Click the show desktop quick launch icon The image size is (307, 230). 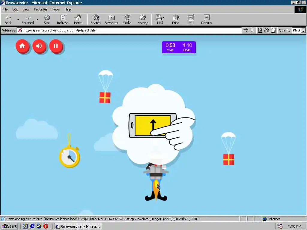tap(39, 226)
